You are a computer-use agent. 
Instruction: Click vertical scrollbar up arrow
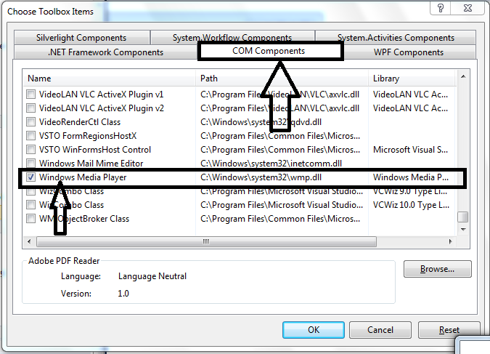463,76
